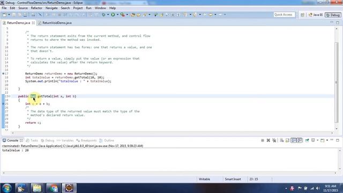Toggle breakpoint marker at line 17
Image resolution: width=343 pixels, height=193 pixels.
click(x=3, y=73)
